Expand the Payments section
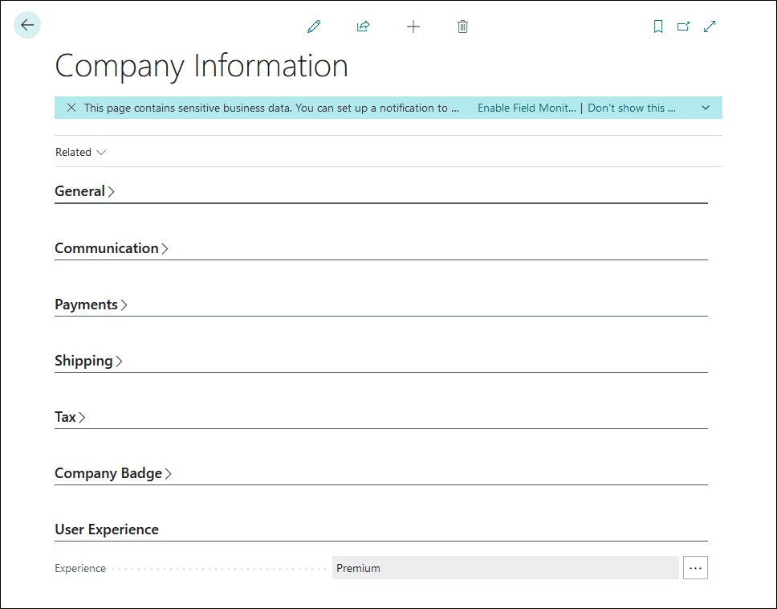Screen dimensions: 777x609 [x=92, y=304]
